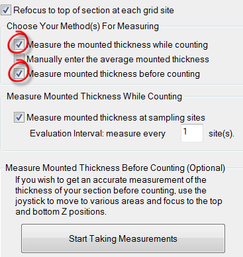Click the 'Evaluation Interval: measure every' label
The image size is (243, 257).
[97, 134]
